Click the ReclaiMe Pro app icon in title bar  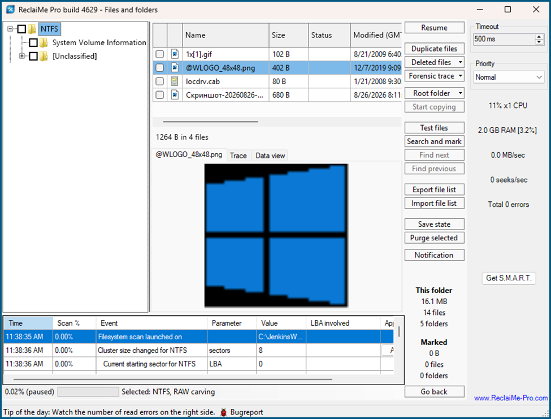pos(11,10)
